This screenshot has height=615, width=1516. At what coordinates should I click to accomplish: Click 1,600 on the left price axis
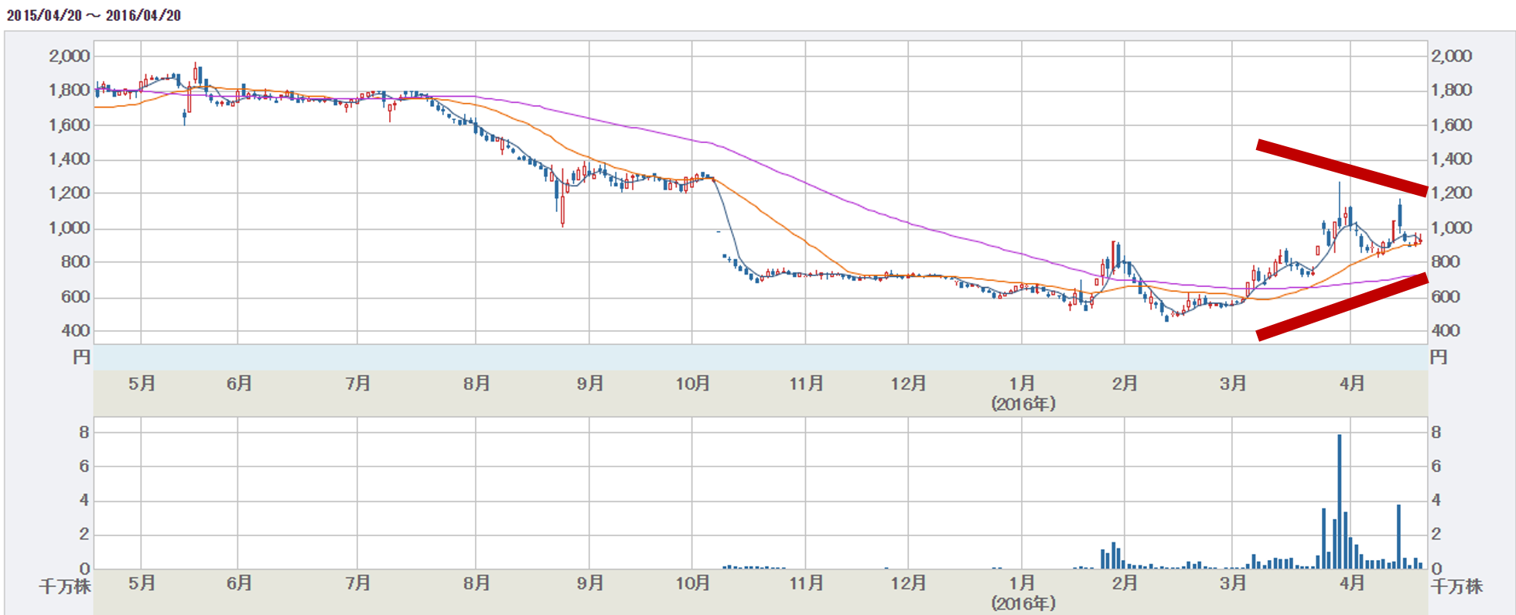[x=70, y=125]
